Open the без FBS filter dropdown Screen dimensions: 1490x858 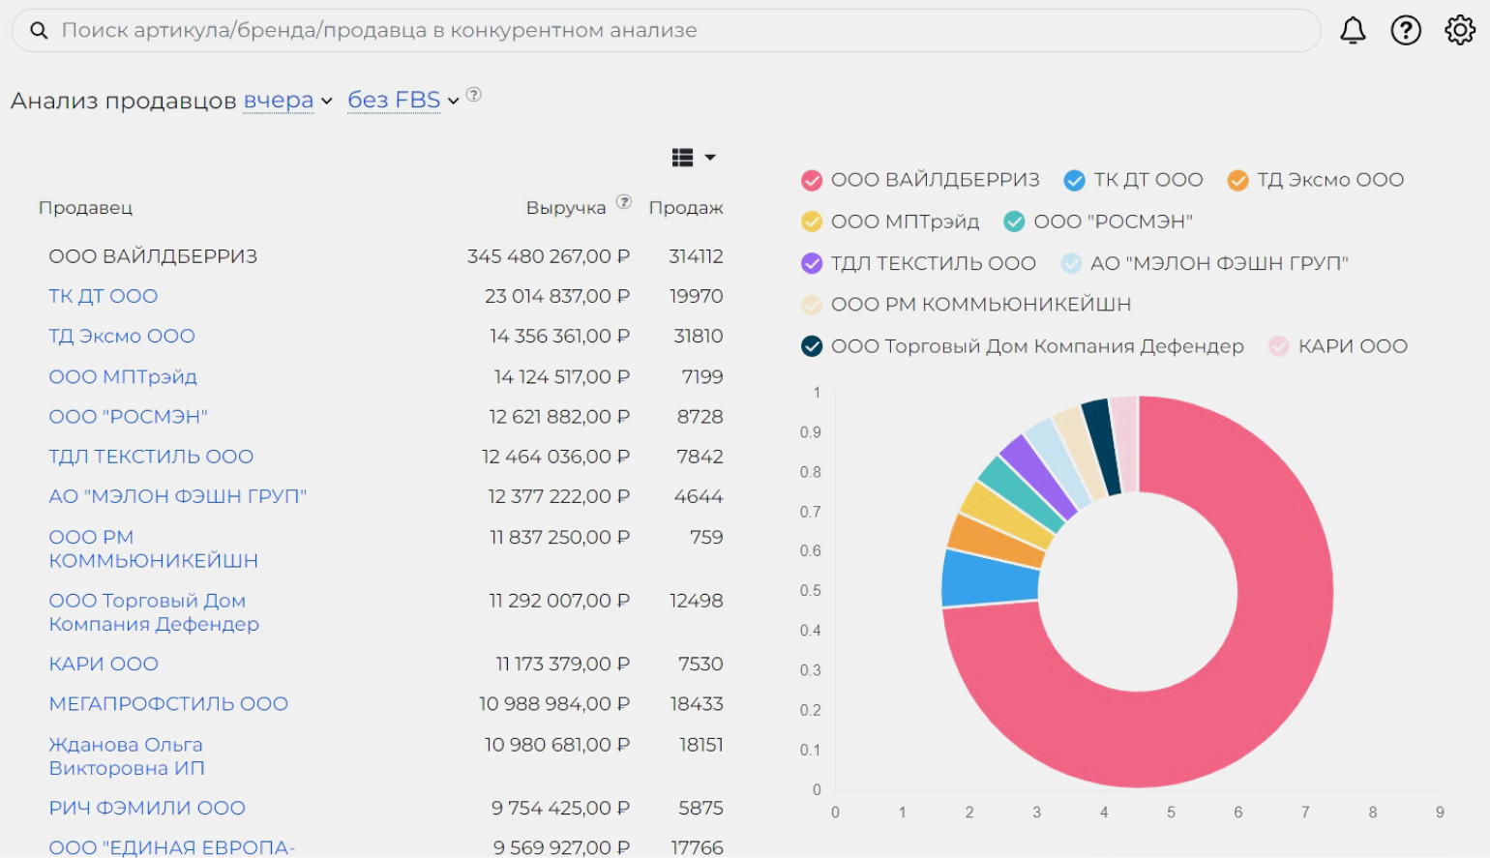point(402,101)
